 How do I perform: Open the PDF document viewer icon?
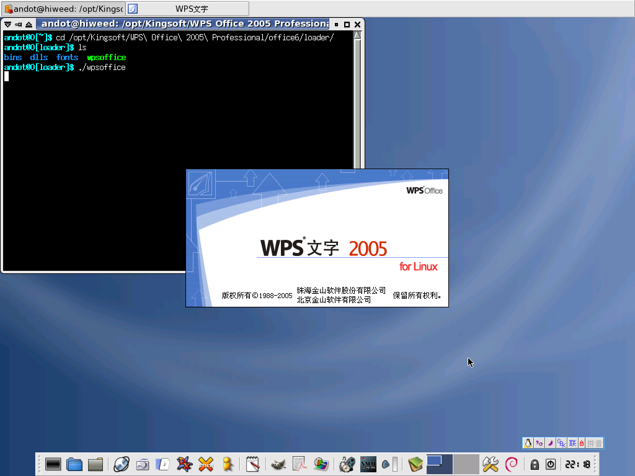(300, 464)
